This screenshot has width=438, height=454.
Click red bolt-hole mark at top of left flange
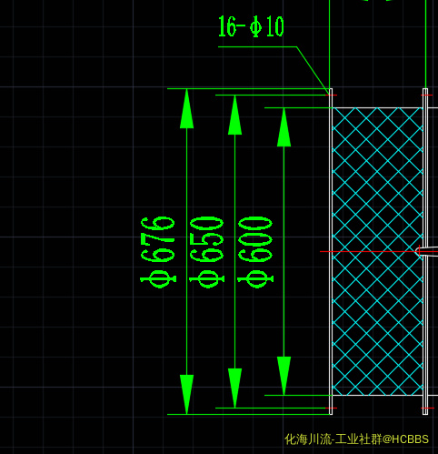tap(331, 96)
